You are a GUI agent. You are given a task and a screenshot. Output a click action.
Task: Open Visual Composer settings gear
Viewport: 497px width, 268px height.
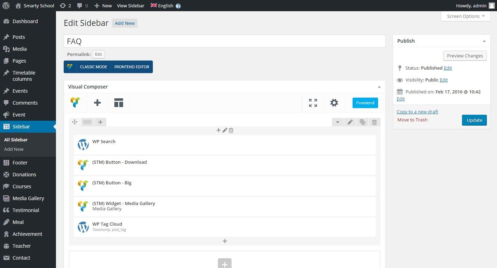tap(334, 103)
